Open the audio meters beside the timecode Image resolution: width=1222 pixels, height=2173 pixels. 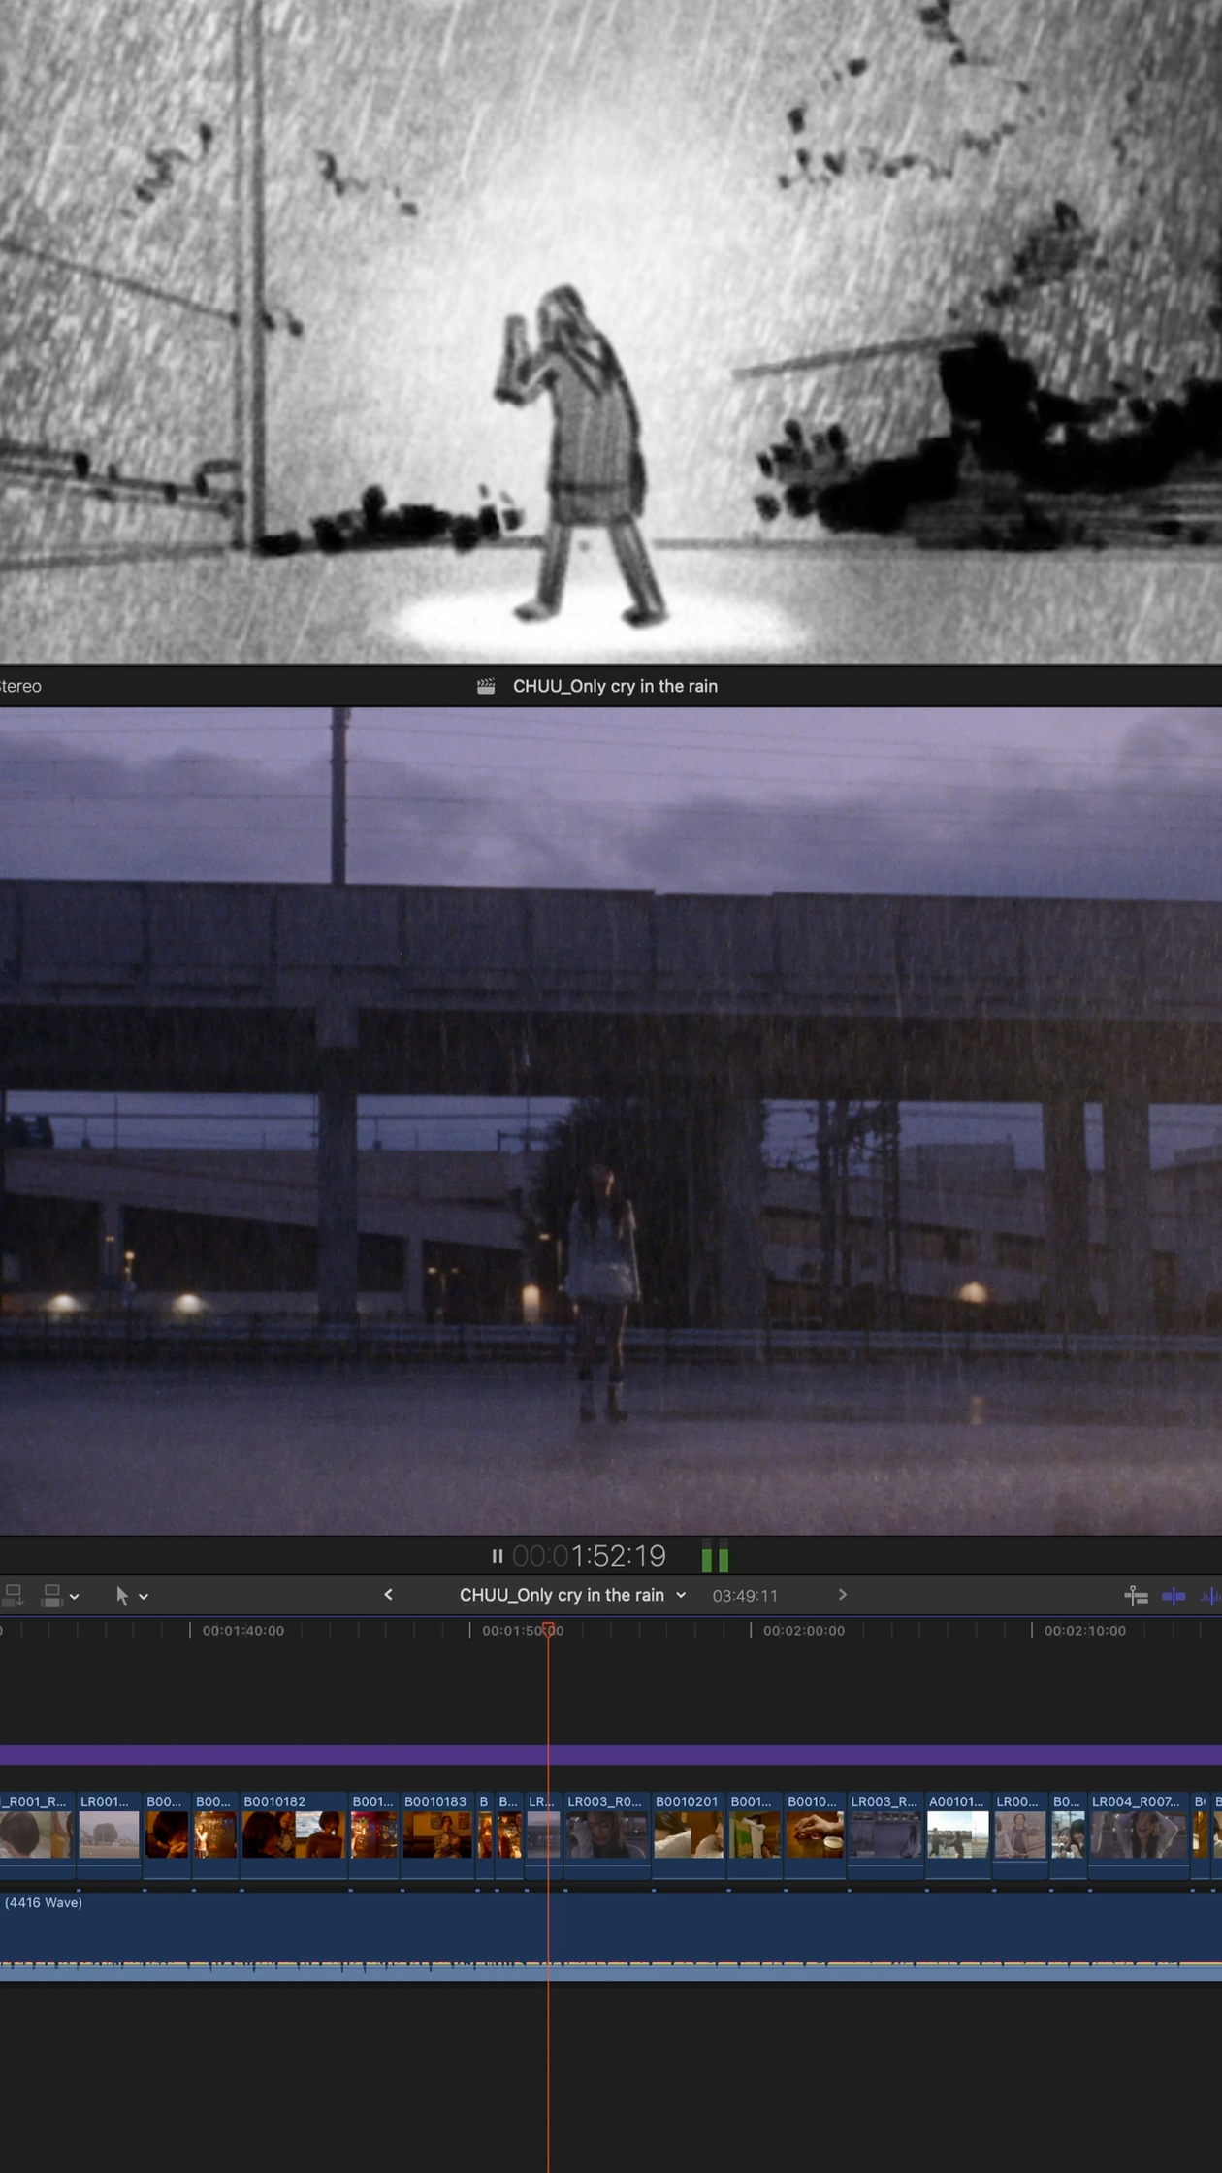(x=715, y=1556)
